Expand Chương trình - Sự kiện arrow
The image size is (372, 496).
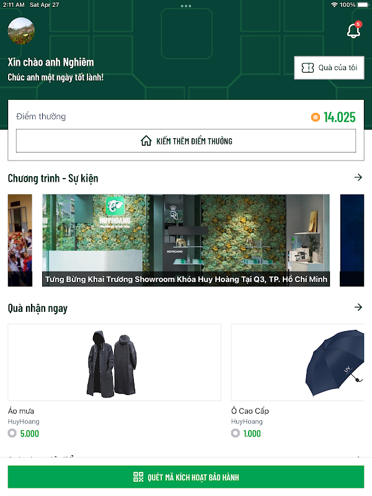pyautogui.click(x=358, y=177)
